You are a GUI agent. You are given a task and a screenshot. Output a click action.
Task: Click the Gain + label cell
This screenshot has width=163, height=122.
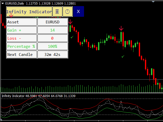click(22, 30)
